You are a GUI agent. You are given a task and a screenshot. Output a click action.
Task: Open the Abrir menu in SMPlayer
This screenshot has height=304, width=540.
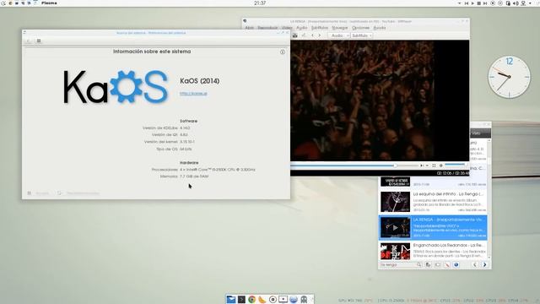point(250,28)
